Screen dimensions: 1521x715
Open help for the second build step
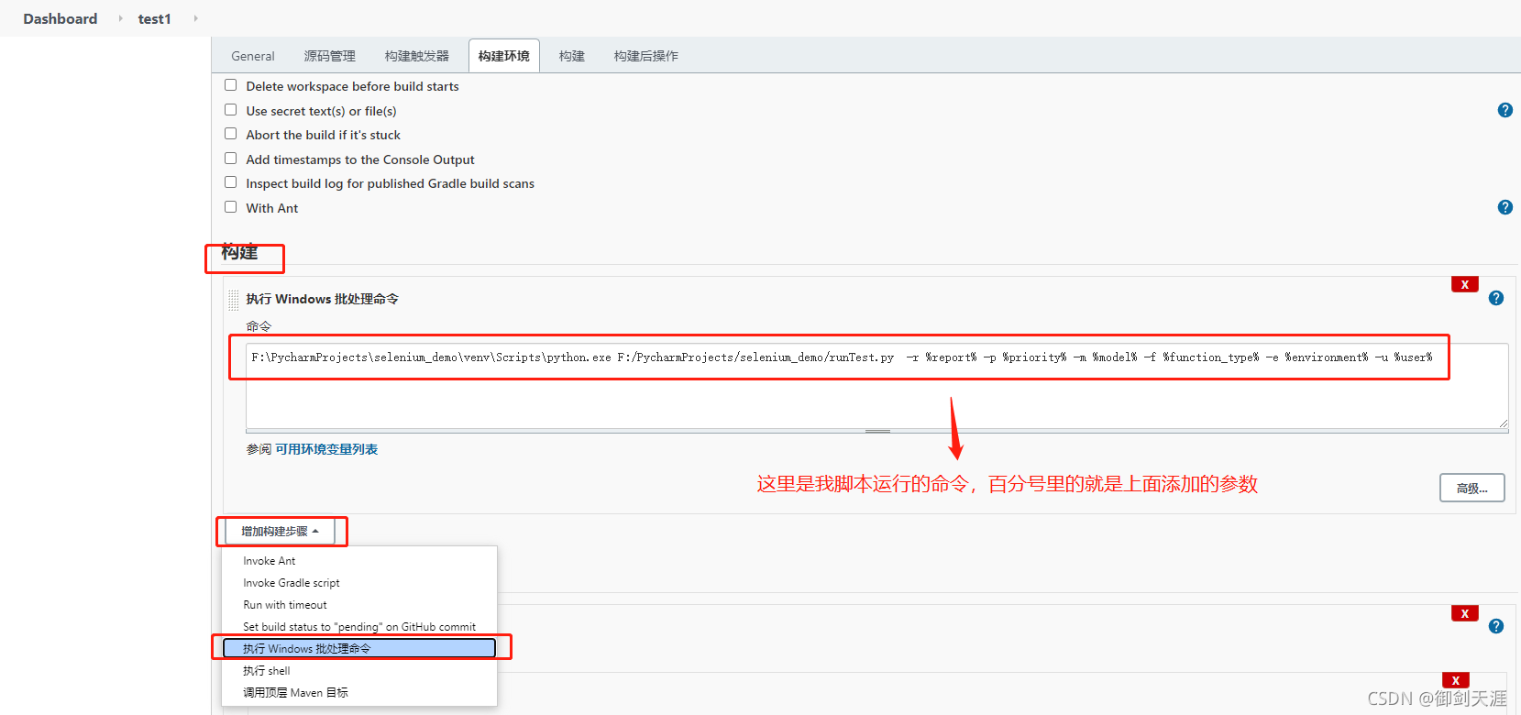1496,626
